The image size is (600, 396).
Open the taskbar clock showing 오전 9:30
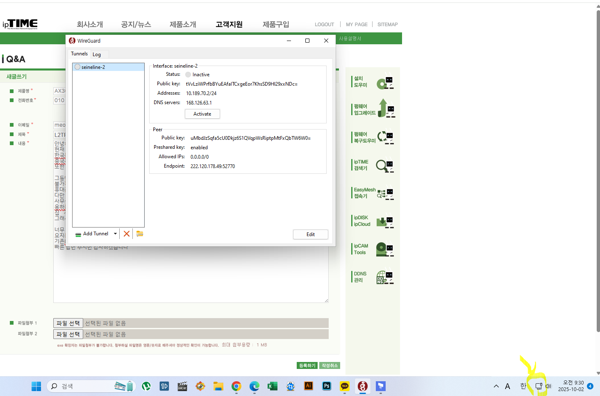571,386
